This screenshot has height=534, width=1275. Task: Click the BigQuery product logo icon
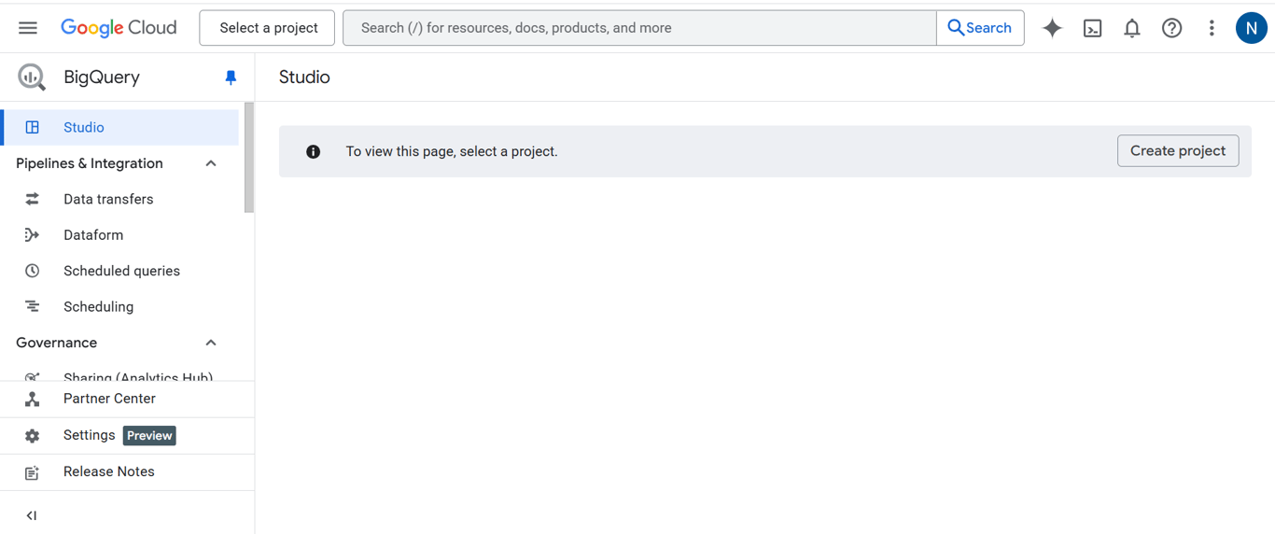(32, 77)
